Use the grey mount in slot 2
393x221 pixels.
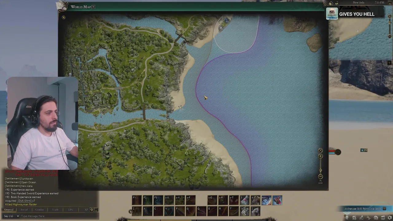(255, 211)
